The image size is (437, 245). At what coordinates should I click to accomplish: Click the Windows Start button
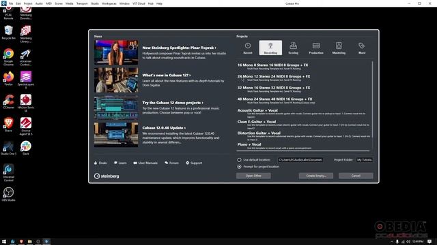4,242
